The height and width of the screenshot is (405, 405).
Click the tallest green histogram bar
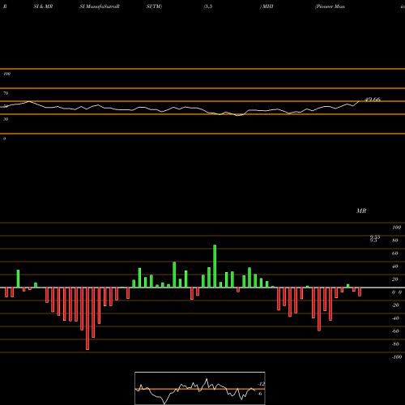click(215, 266)
